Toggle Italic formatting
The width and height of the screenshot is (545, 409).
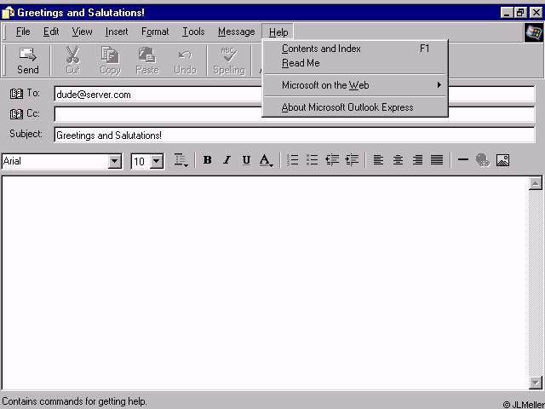pos(227,160)
